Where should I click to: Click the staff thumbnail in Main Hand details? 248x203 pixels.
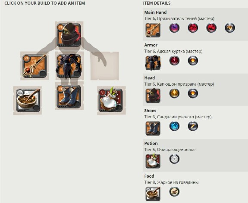click(153, 30)
